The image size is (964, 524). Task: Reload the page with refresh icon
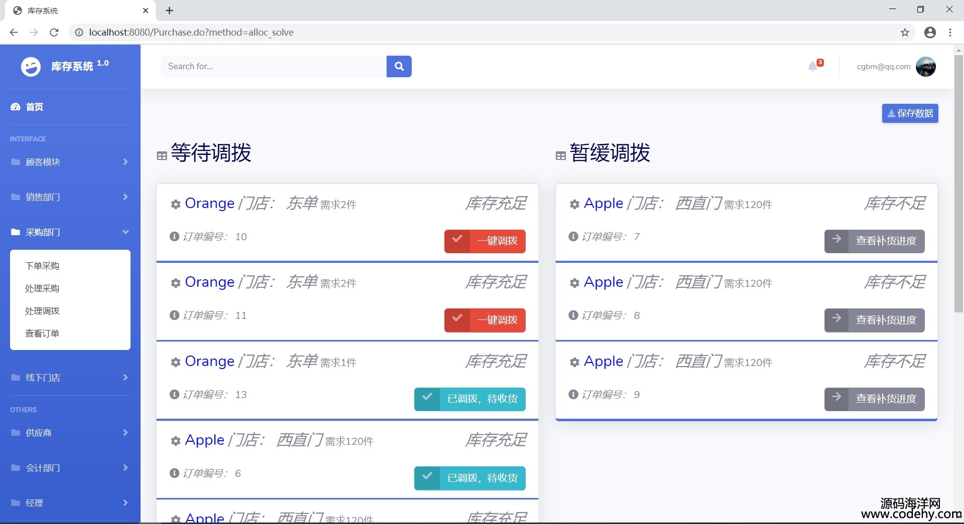pos(54,33)
